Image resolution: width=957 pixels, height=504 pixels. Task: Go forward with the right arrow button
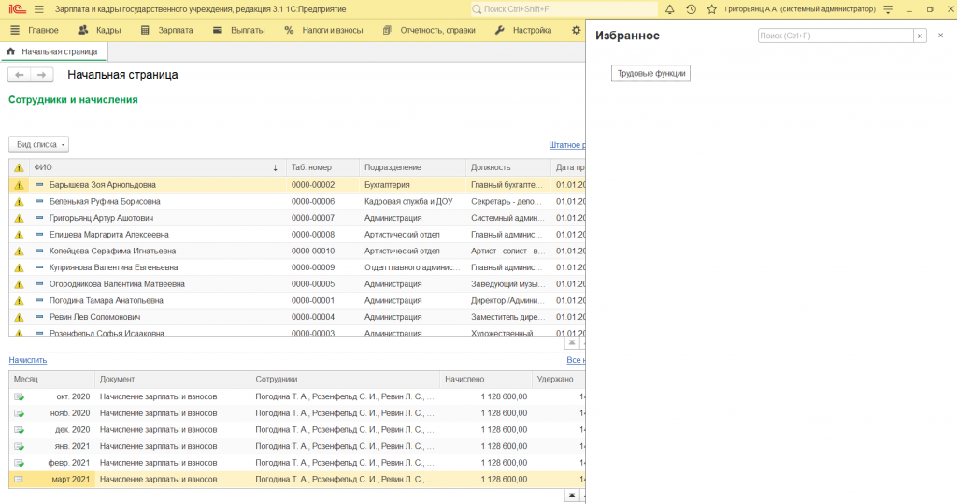click(x=41, y=75)
